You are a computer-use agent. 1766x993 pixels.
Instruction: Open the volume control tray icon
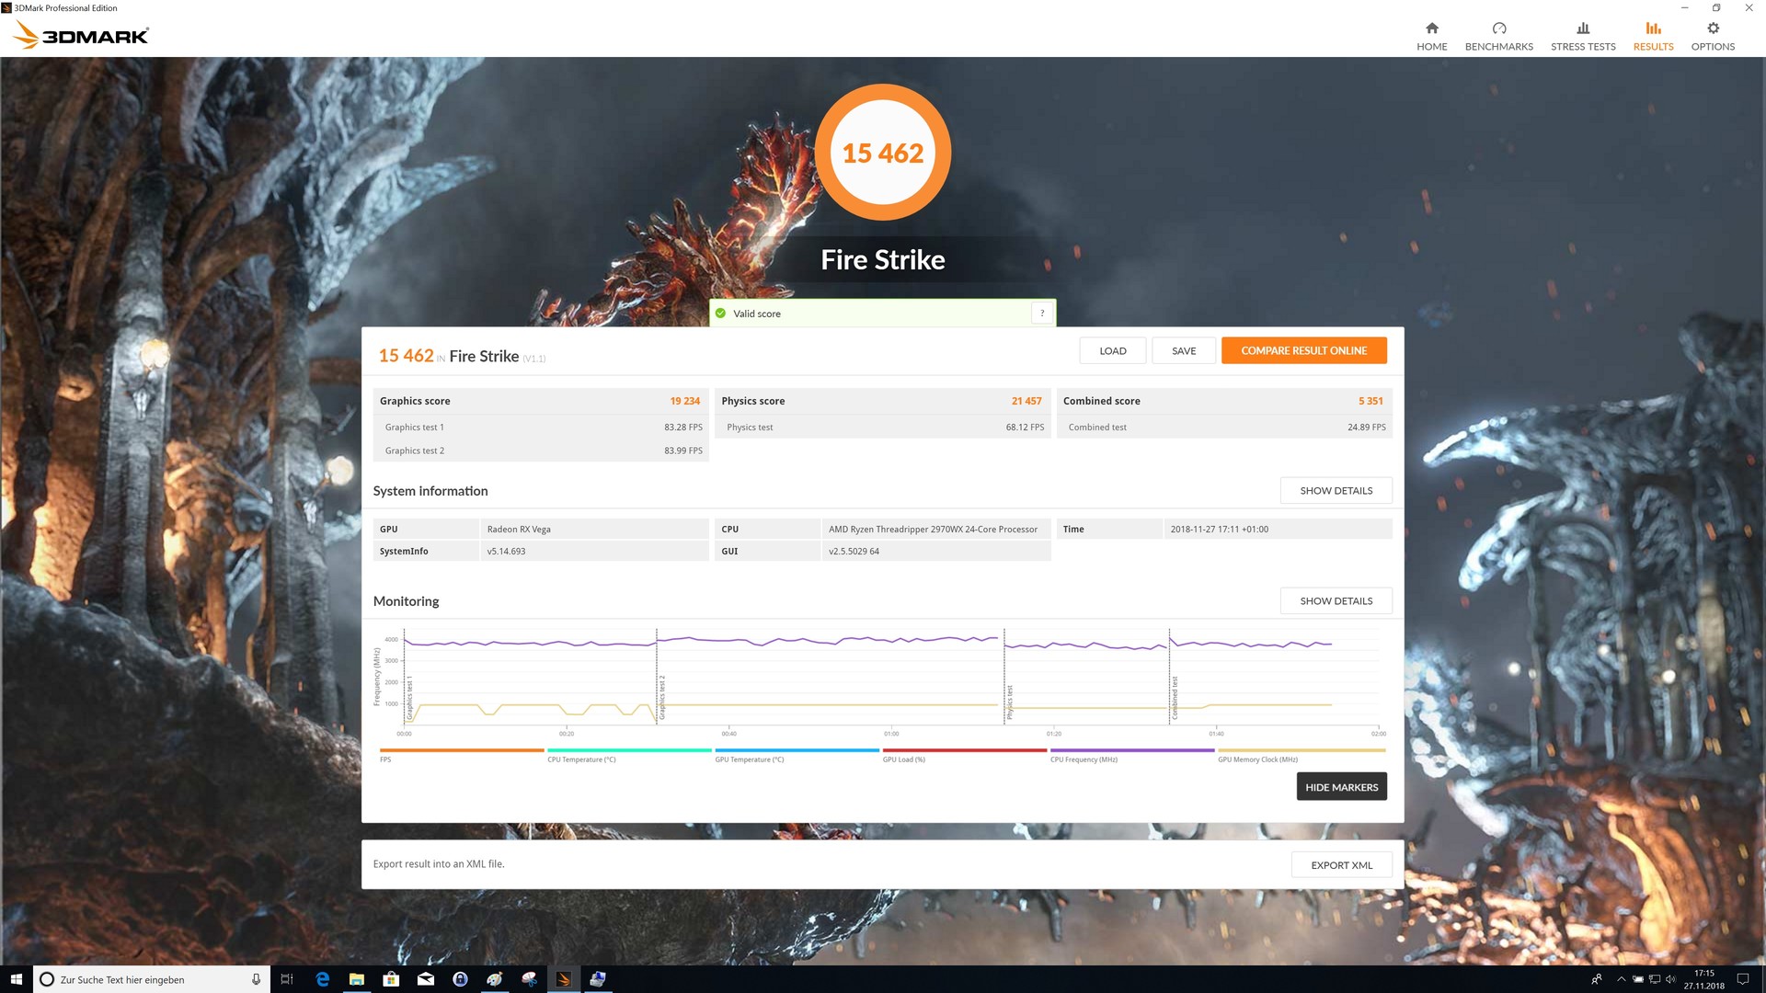(1670, 979)
